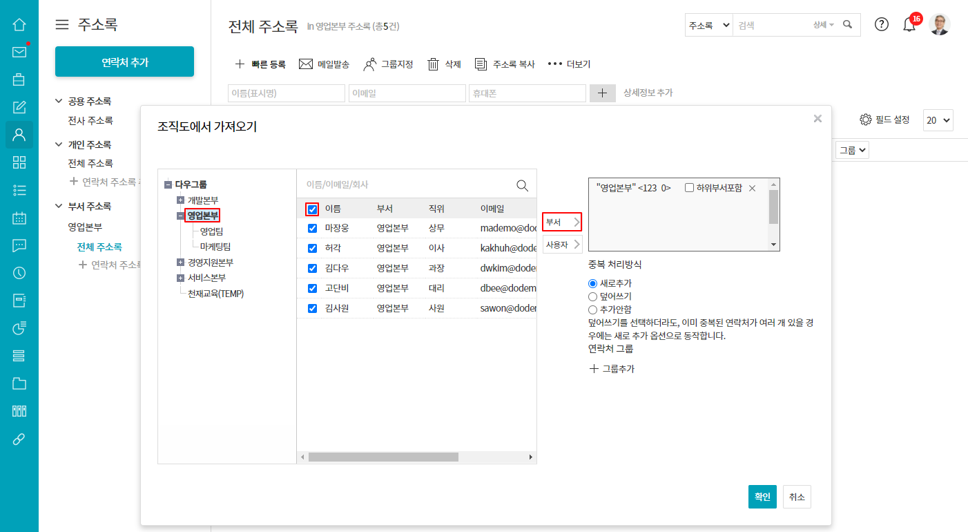968x532 pixels.
Task: Click the search magnifier in organization dialog
Action: click(523, 185)
